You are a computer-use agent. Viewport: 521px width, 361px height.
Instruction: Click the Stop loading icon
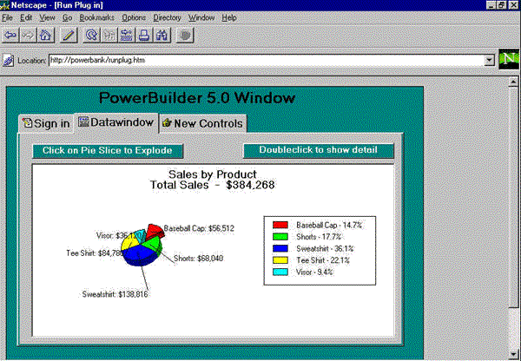click(x=185, y=36)
